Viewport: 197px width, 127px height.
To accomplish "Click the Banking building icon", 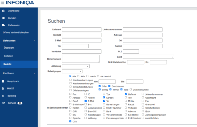I will click(x=3, y=96).
